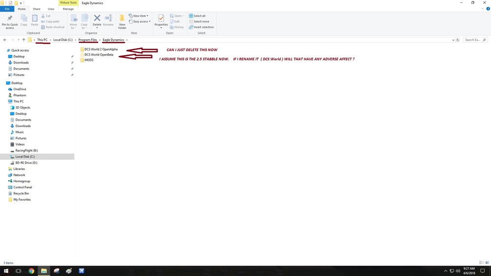Click Program Files in the address bar

[x=88, y=40]
